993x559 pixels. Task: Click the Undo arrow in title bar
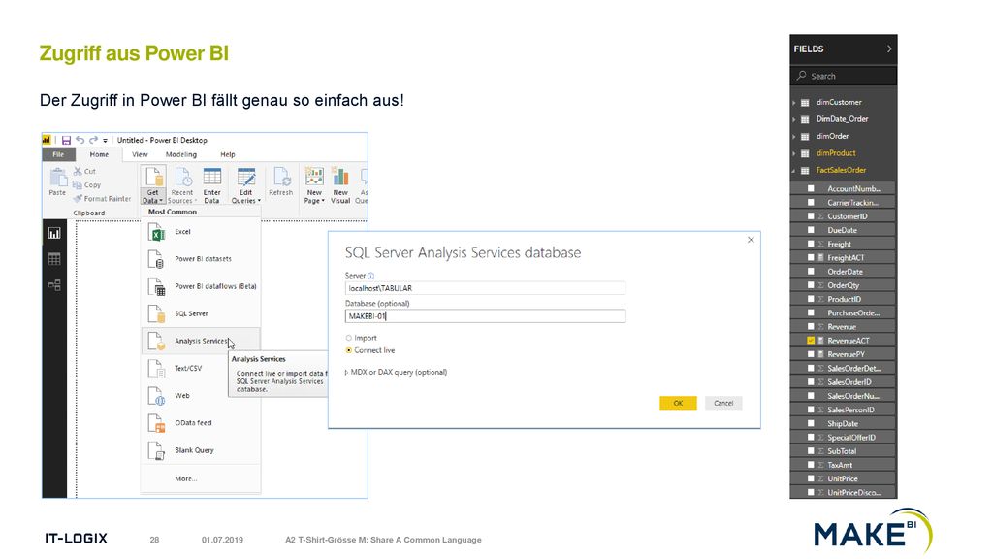coord(80,140)
